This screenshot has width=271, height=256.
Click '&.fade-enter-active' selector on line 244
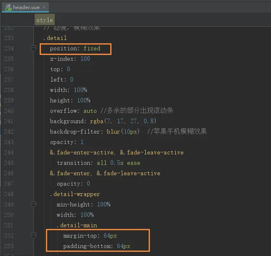click(81, 152)
